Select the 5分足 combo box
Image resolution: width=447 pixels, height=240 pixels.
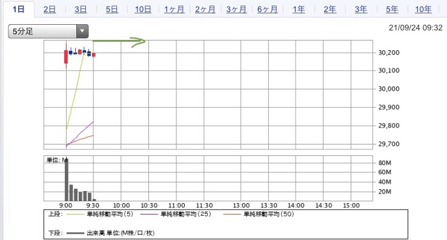tap(48, 31)
